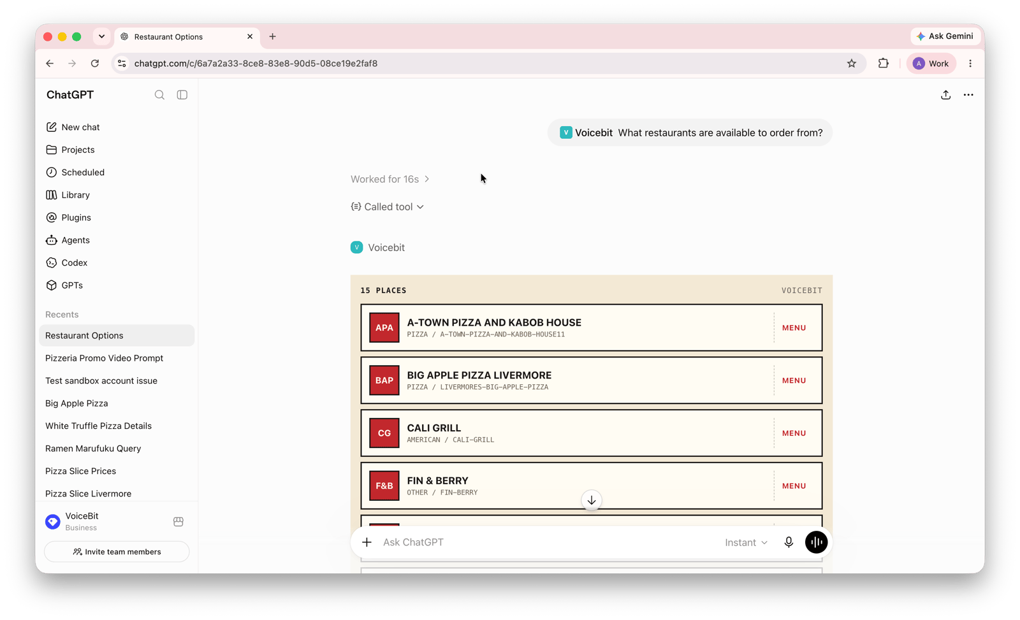Select the Restaurant Options browser tab

pos(187,37)
